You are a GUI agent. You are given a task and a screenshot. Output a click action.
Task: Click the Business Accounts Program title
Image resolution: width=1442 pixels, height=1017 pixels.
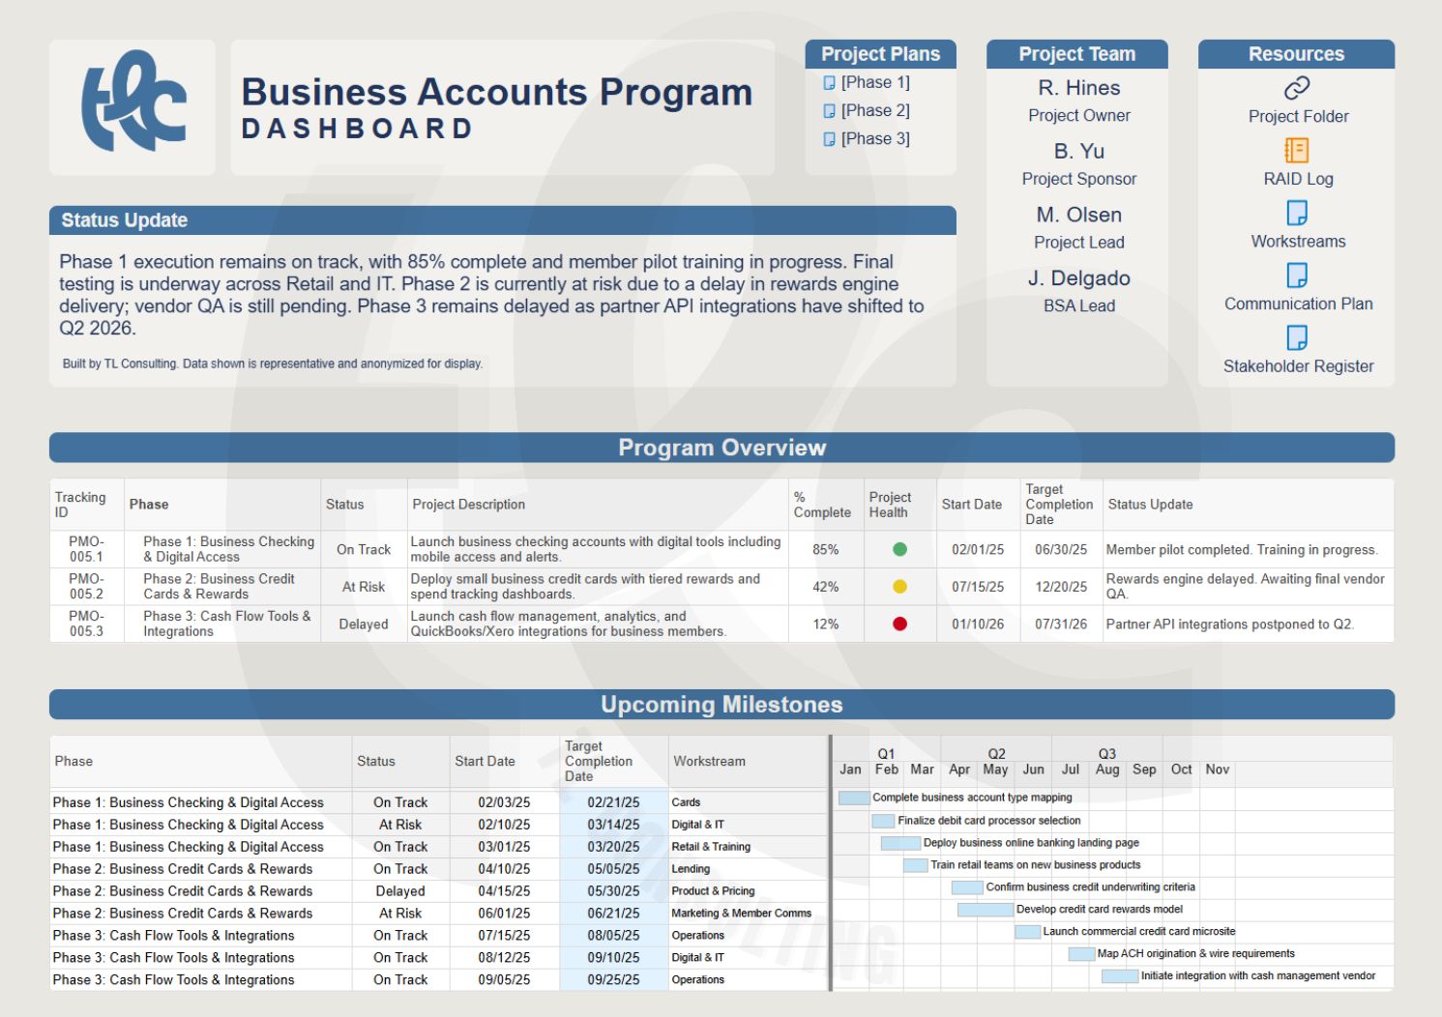[496, 93]
